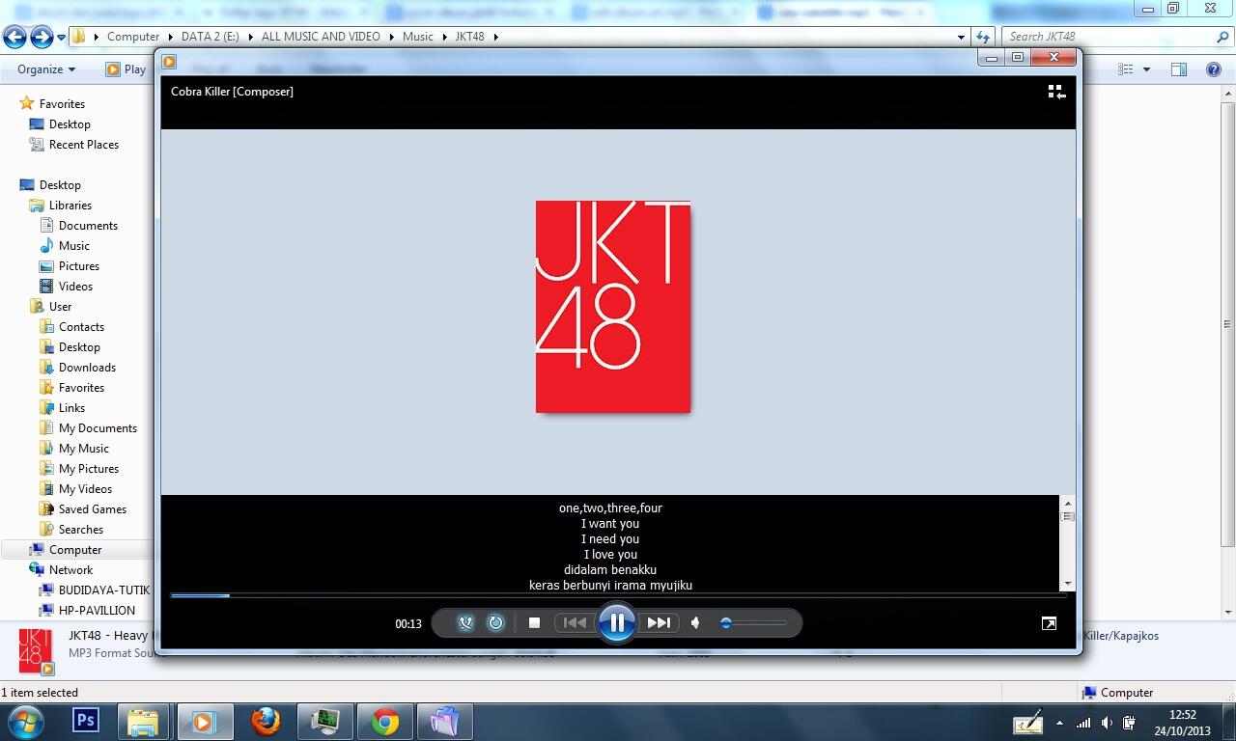1236x741 pixels.
Task: Toggle the preview pane
Action: [x=1179, y=69]
